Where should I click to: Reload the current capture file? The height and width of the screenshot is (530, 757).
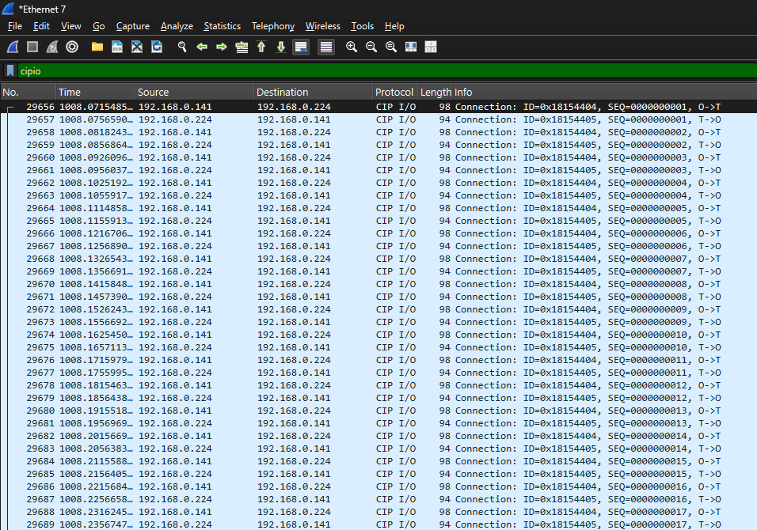click(157, 47)
